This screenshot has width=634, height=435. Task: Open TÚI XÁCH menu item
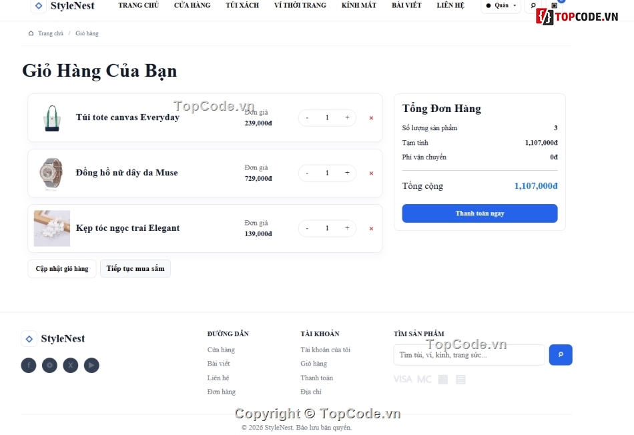pyautogui.click(x=242, y=5)
